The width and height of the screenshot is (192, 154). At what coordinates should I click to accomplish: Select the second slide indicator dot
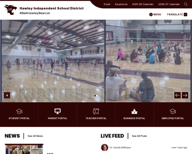(x=97, y=96)
